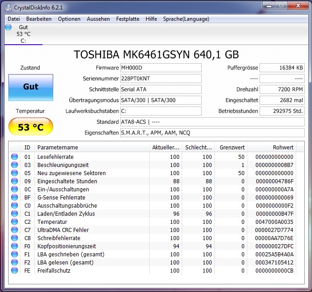Open the Optionen menu
This screenshot has height=292, width=312.
pos(69,19)
